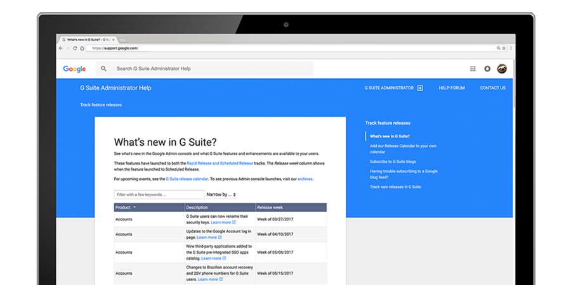Click the browser forward arrow
The height and width of the screenshot is (285, 571).
point(67,48)
